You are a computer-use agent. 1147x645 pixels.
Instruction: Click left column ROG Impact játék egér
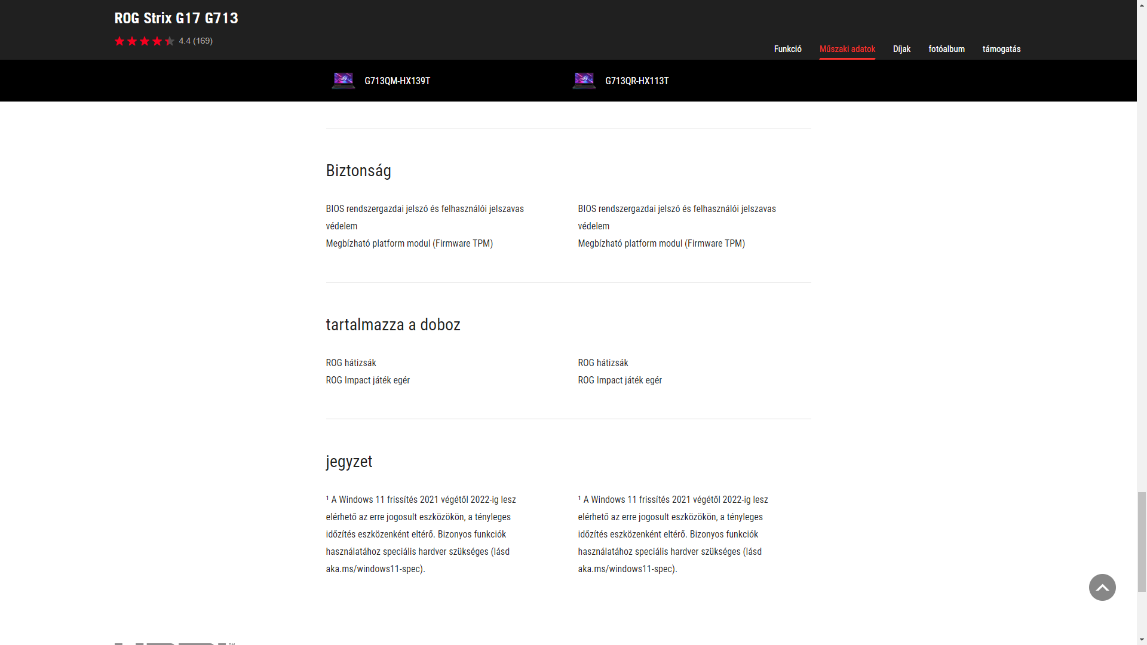tap(367, 380)
